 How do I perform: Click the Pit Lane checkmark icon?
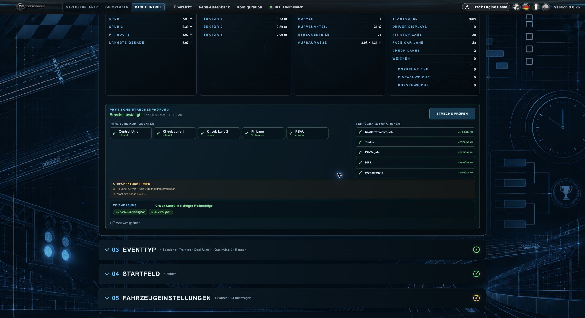click(247, 133)
